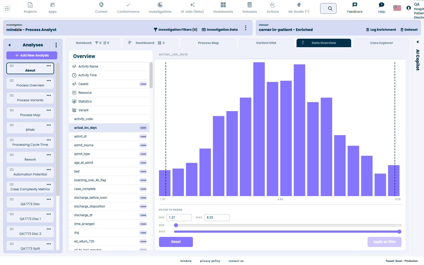Expand the AI Copilot side panel arrow
Image resolution: width=424 pixels, height=265 pixels.
click(x=418, y=42)
